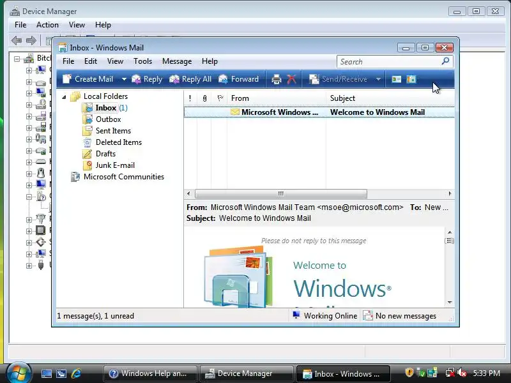Viewport: 511px width, 383px height.
Task: Sort by the Flag column header
Action: [x=220, y=98]
